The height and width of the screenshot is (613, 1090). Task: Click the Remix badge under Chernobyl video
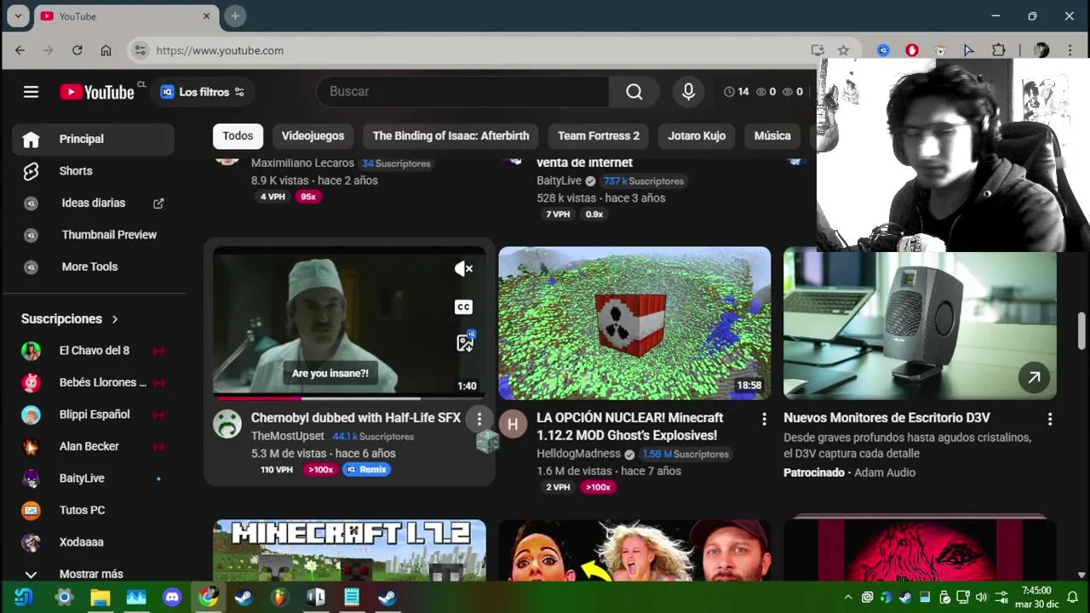366,469
